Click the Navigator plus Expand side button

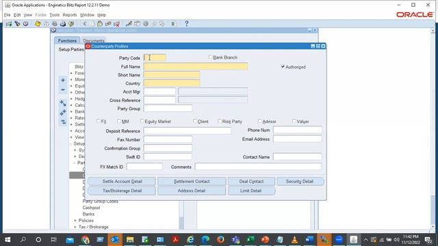(63, 81)
